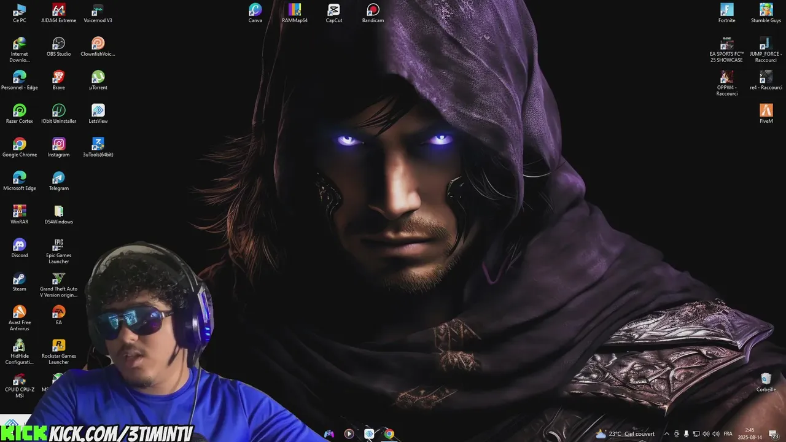Screen dimensions: 786x442
Task: Open ClownfishVoice shortcut icon
Action: click(98, 47)
